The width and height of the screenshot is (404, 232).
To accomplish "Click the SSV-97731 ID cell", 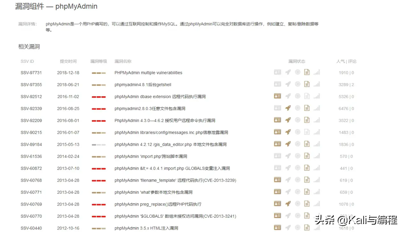I will click(31, 73).
